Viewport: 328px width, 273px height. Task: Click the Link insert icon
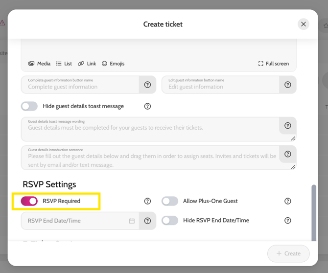(87, 64)
